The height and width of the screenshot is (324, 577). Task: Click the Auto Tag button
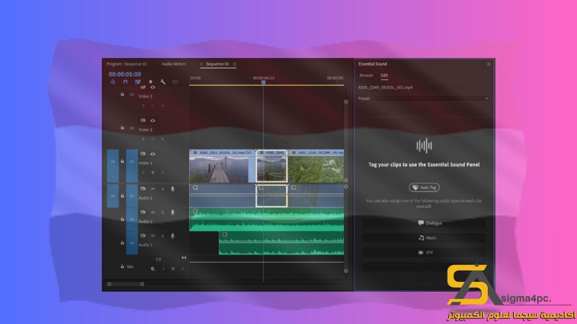(424, 187)
